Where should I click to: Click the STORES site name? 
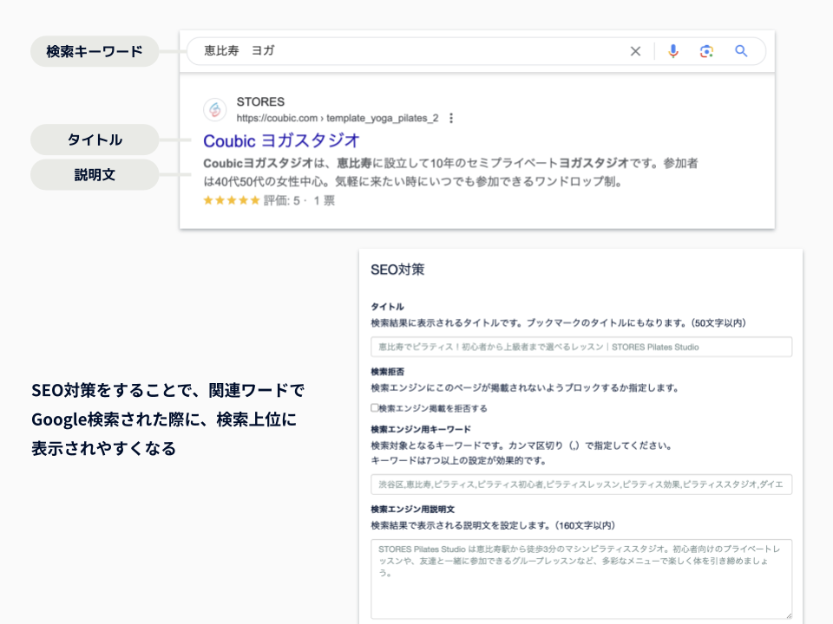tap(260, 102)
